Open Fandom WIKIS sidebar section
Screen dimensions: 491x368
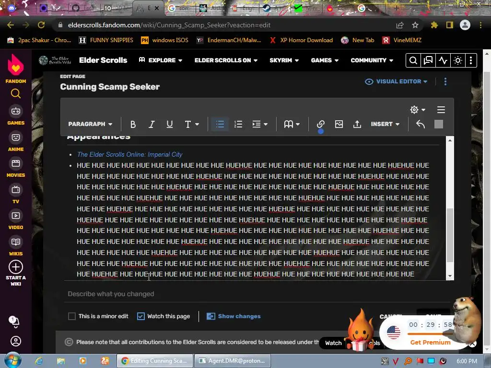tap(16, 247)
